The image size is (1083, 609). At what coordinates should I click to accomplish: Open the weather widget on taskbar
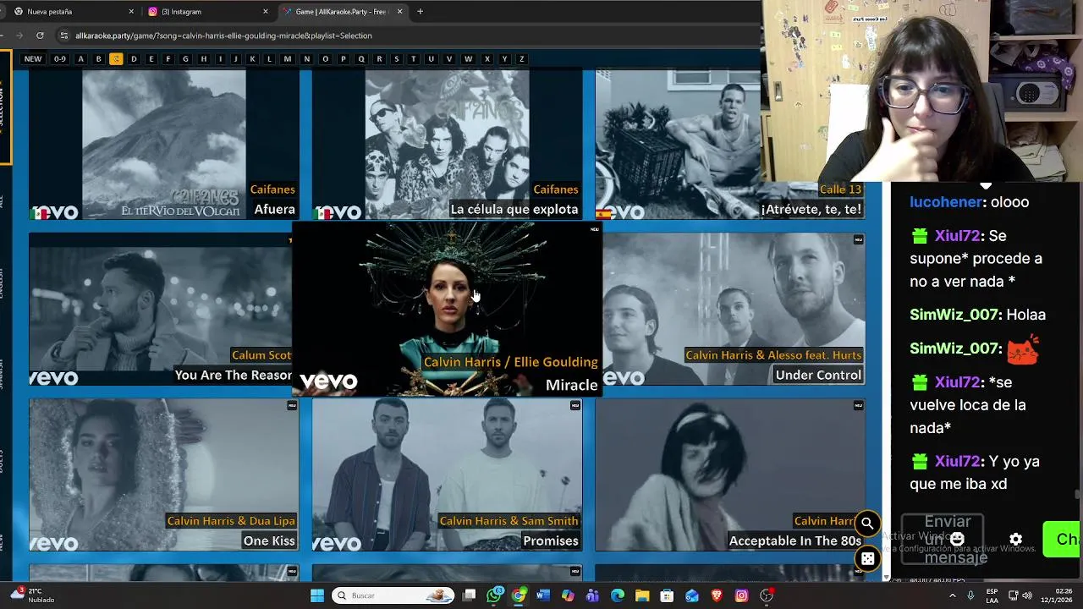point(32,595)
